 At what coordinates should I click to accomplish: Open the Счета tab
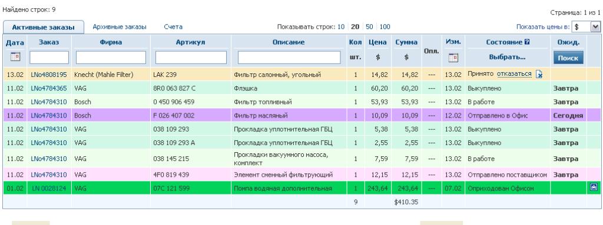[x=173, y=27]
